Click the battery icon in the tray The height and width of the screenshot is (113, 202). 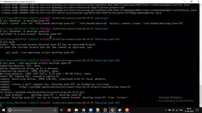pyautogui.click(x=169, y=110)
